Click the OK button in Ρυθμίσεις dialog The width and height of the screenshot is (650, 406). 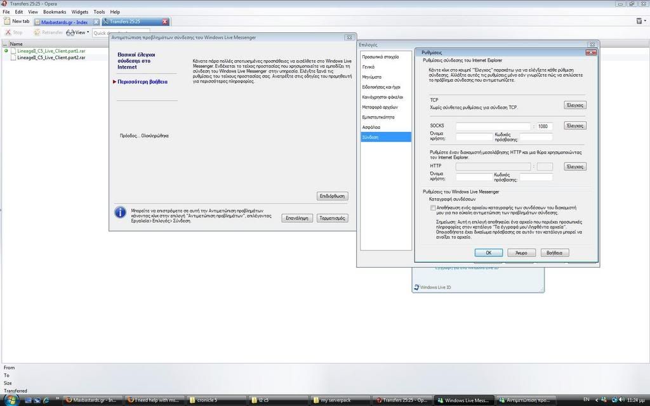(x=489, y=252)
